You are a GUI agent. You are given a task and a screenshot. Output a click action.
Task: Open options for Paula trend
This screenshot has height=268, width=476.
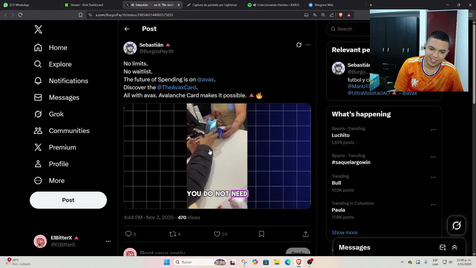[x=433, y=205]
